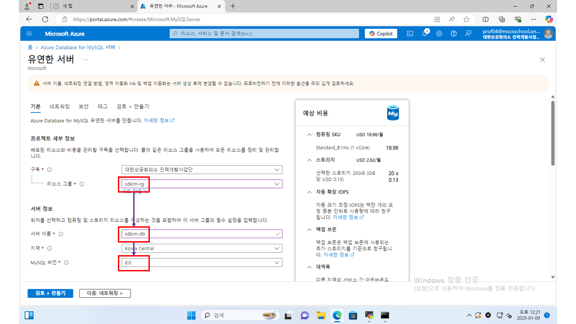Open the Copilot button in Azure header

381,34
